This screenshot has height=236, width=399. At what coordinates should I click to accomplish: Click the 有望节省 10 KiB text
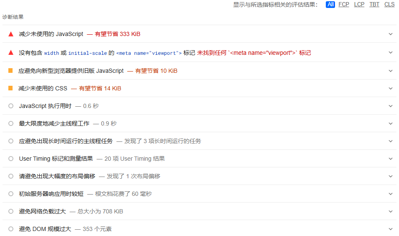[156, 71]
